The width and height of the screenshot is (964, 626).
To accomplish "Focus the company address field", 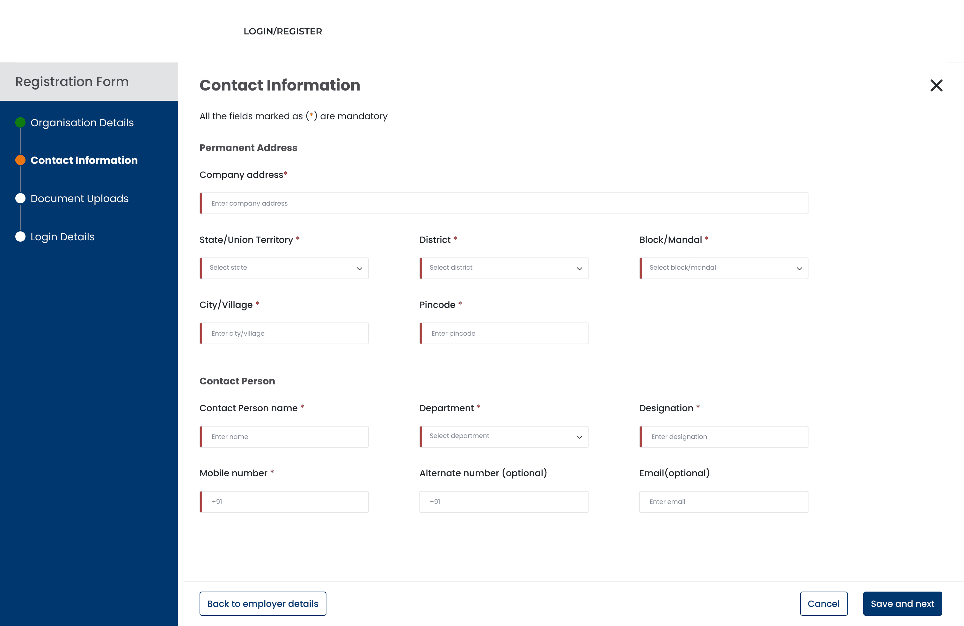I will point(504,203).
